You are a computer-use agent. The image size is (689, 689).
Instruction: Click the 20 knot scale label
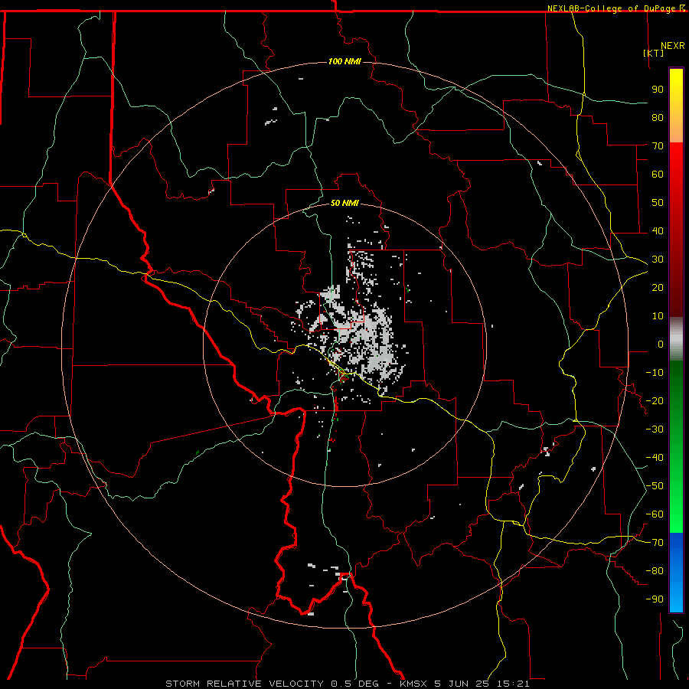(658, 287)
